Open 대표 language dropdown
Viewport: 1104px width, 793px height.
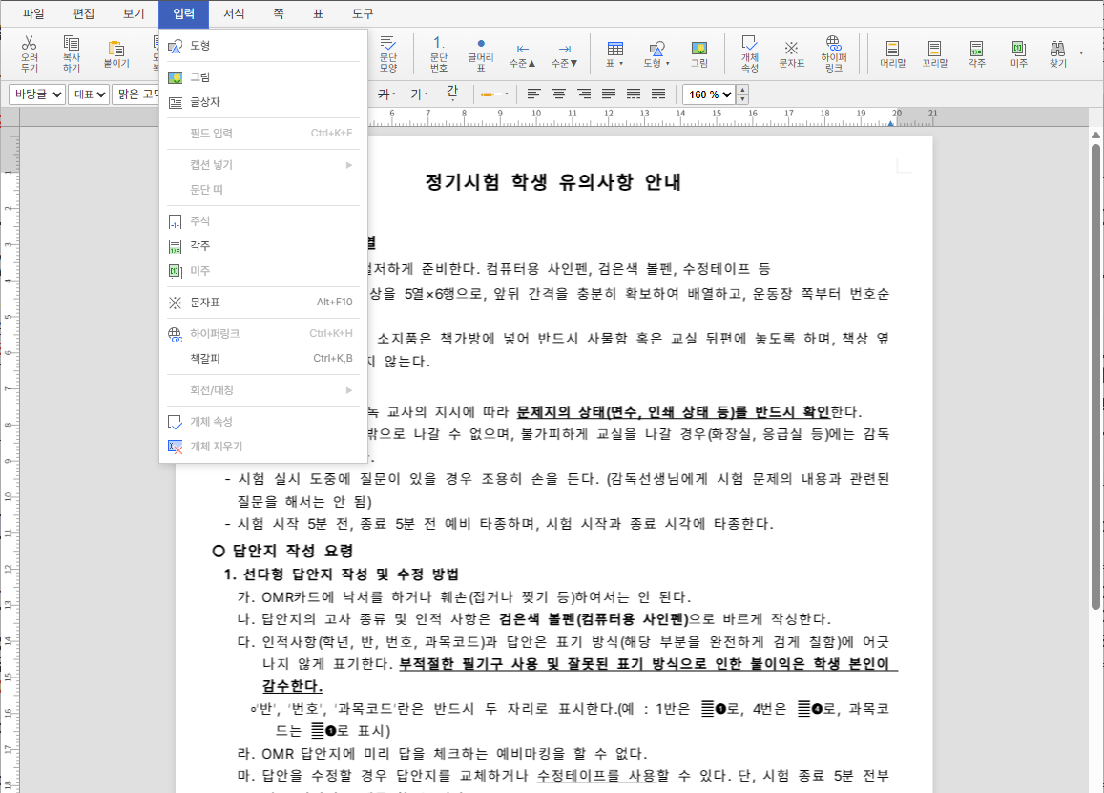[x=89, y=94]
